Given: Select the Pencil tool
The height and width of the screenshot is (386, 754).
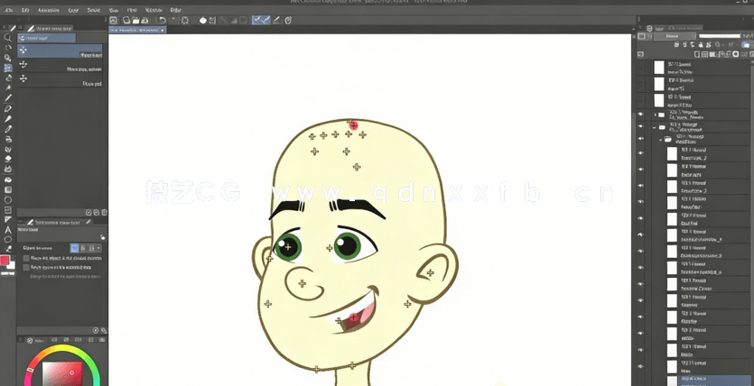Looking at the screenshot, I should point(8,118).
